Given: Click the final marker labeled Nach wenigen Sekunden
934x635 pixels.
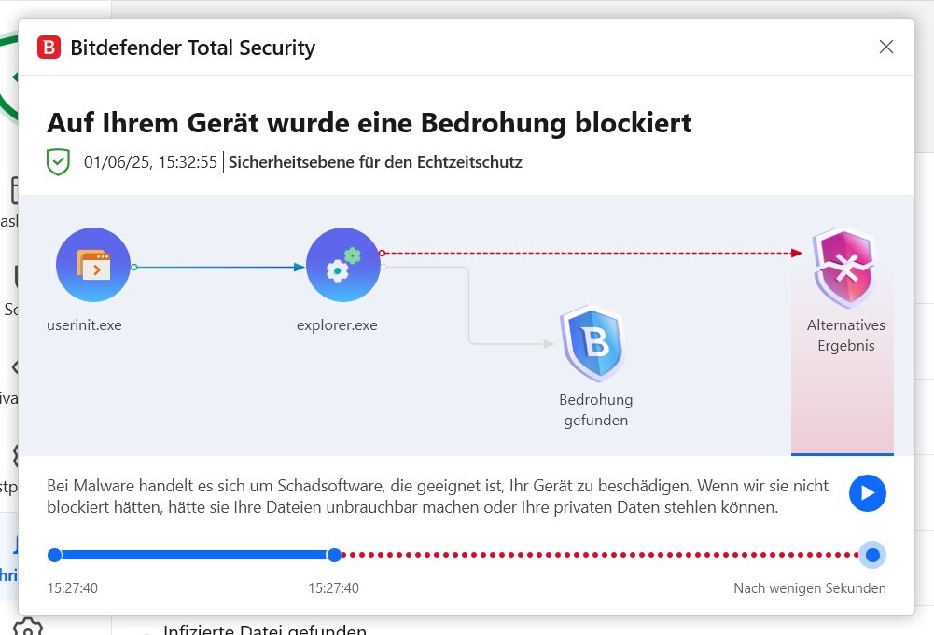Looking at the screenshot, I should point(871,555).
